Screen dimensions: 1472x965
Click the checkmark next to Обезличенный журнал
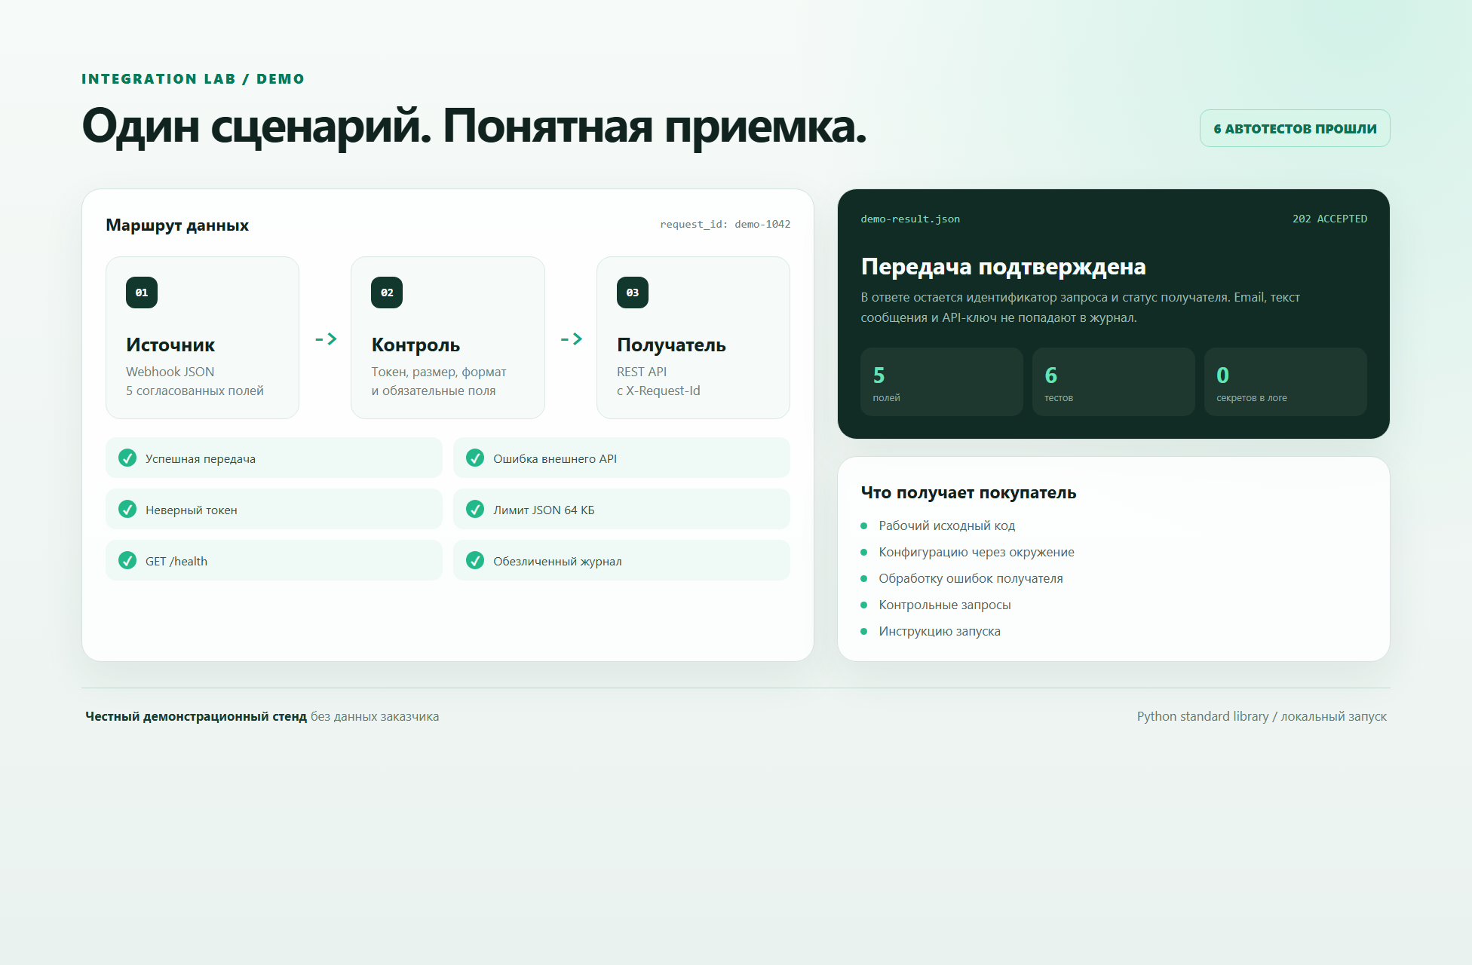pyautogui.click(x=475, y=560)
